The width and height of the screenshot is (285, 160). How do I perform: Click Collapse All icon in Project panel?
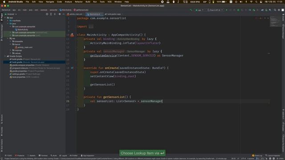55,14
